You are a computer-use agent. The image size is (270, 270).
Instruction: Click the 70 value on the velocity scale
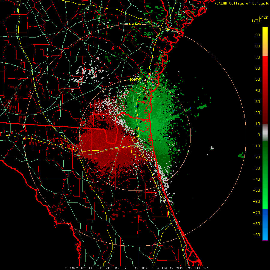258,57
